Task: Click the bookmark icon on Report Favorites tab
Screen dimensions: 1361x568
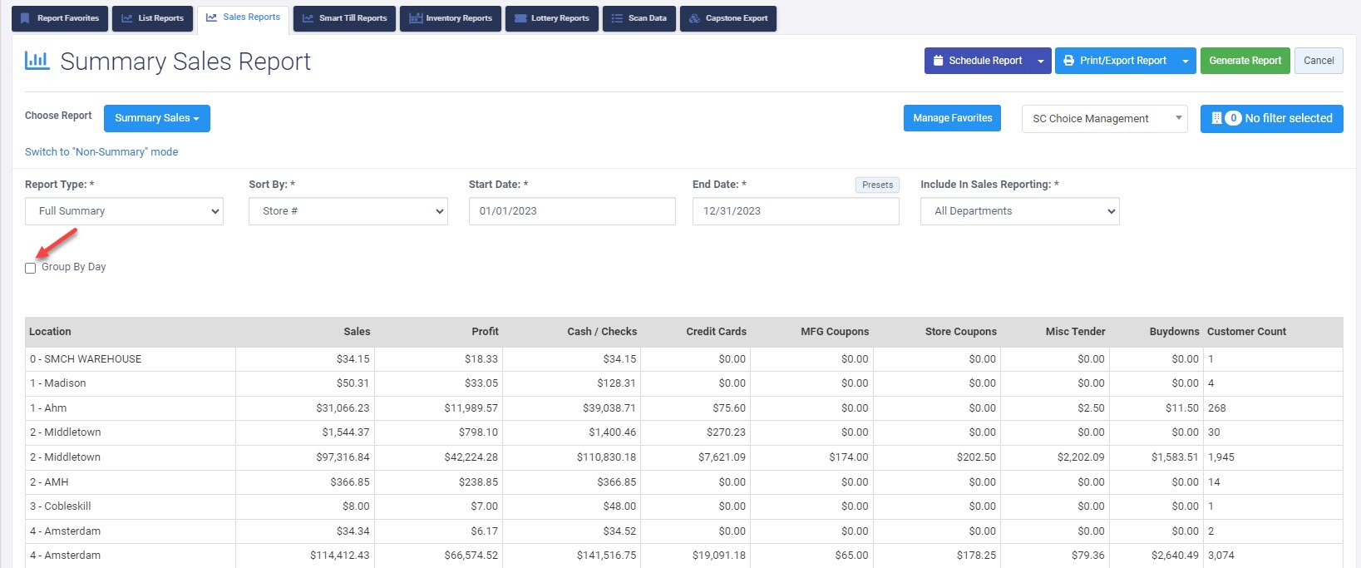Action: click(x=25, y=18)
